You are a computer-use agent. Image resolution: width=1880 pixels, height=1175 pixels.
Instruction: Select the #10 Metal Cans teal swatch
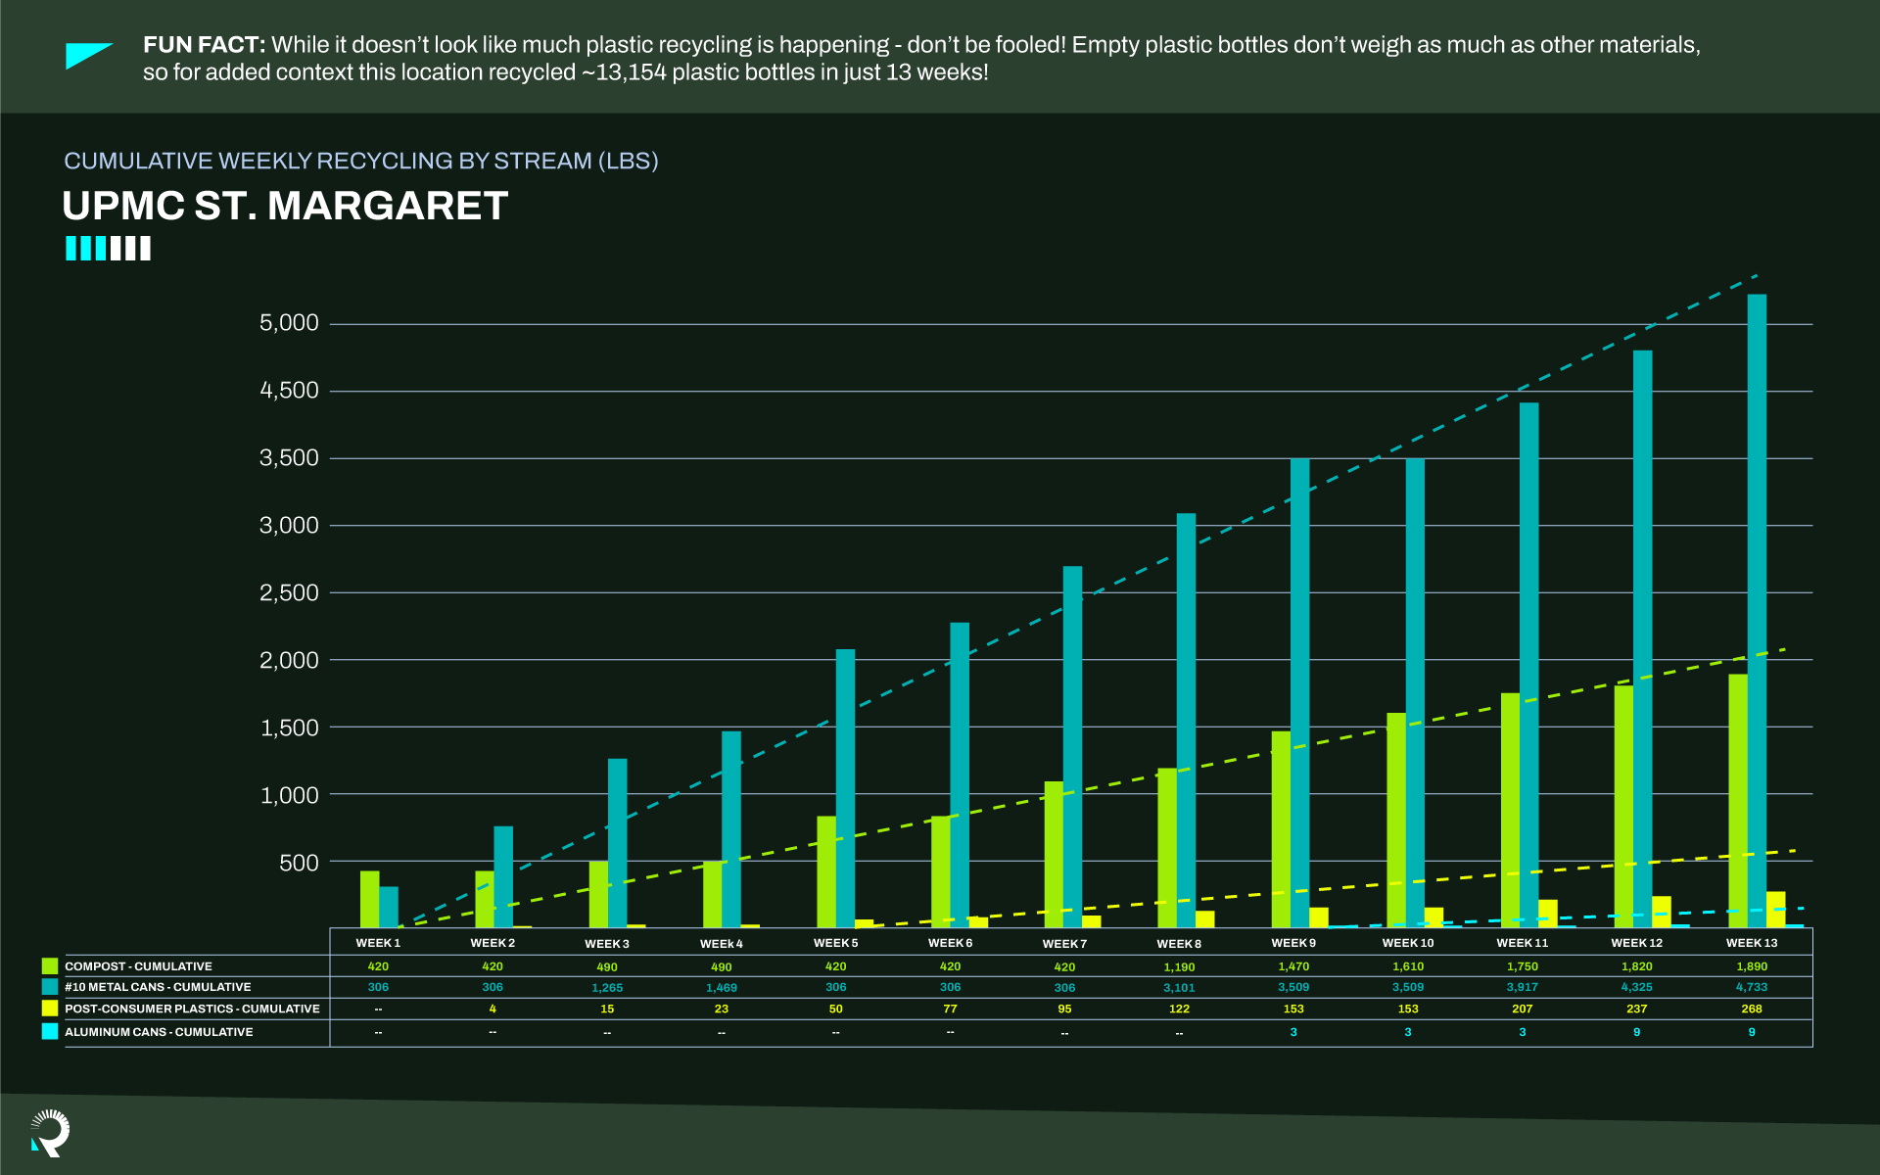(50, 987)
